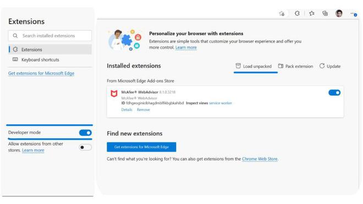Open Details for McAfee WebAdvisor

click(x=127, y=110)
